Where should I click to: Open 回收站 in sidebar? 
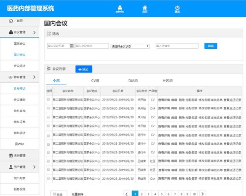click(20, 144)
